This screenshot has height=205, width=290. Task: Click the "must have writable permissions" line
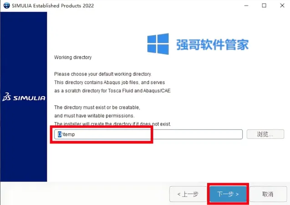(94, 116)
